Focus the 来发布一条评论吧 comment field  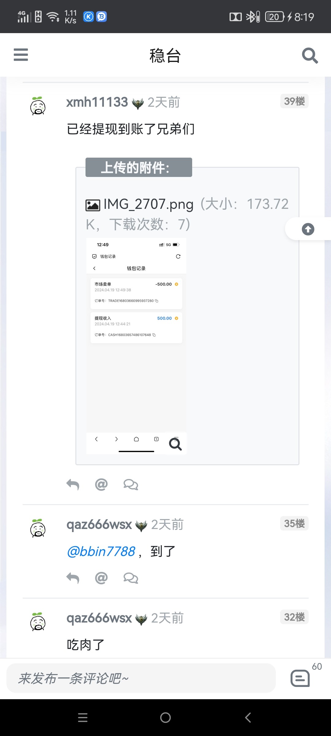tap(141, 678)
